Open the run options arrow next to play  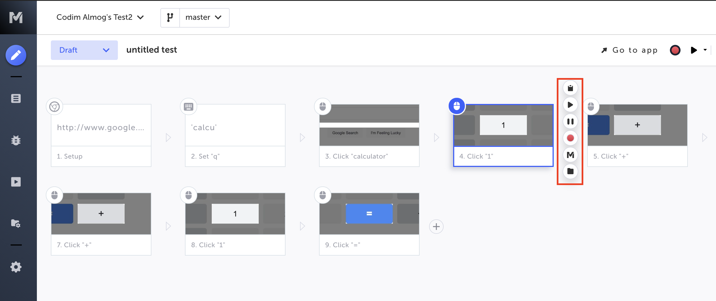[705, 50]
